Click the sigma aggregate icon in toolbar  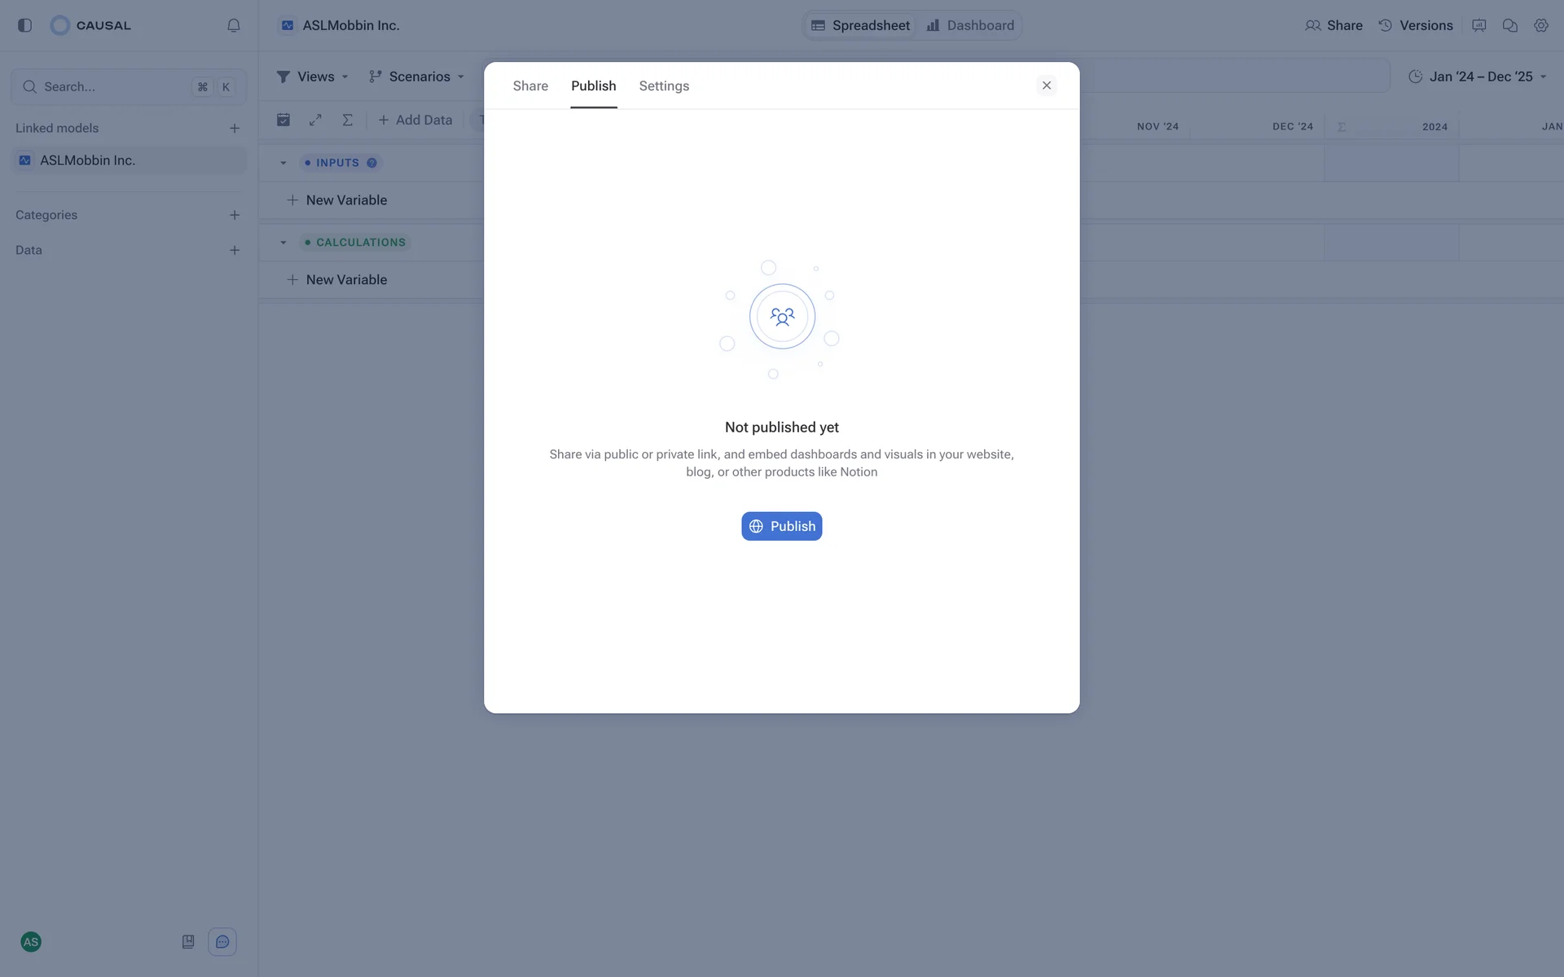348,120
